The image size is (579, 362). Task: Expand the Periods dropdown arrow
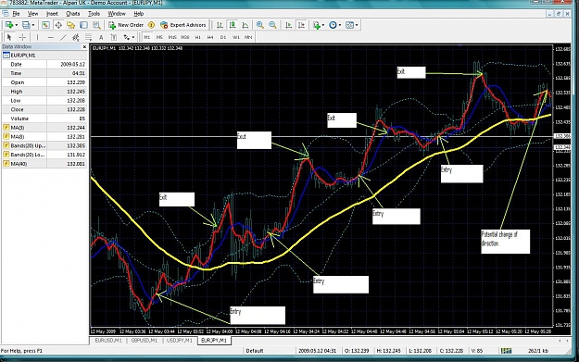tap(340, 25)
